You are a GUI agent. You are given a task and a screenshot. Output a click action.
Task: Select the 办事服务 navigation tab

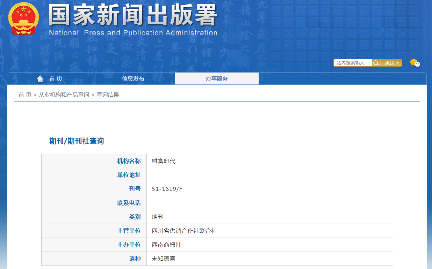pos(217,79)
